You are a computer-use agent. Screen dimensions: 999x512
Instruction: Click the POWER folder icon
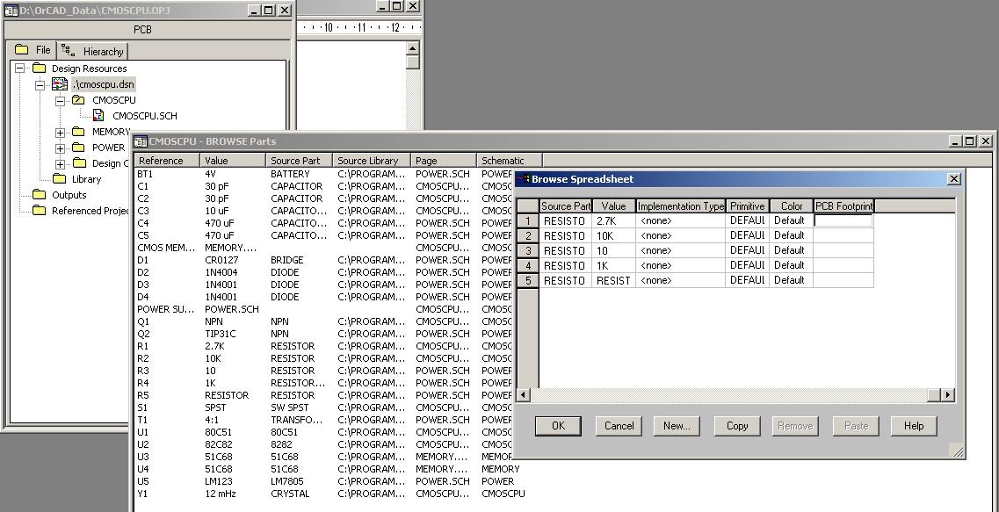[78, 148]
